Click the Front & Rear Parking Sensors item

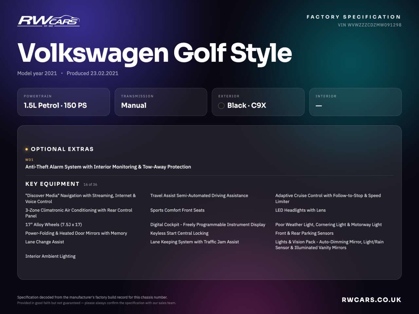304,233
